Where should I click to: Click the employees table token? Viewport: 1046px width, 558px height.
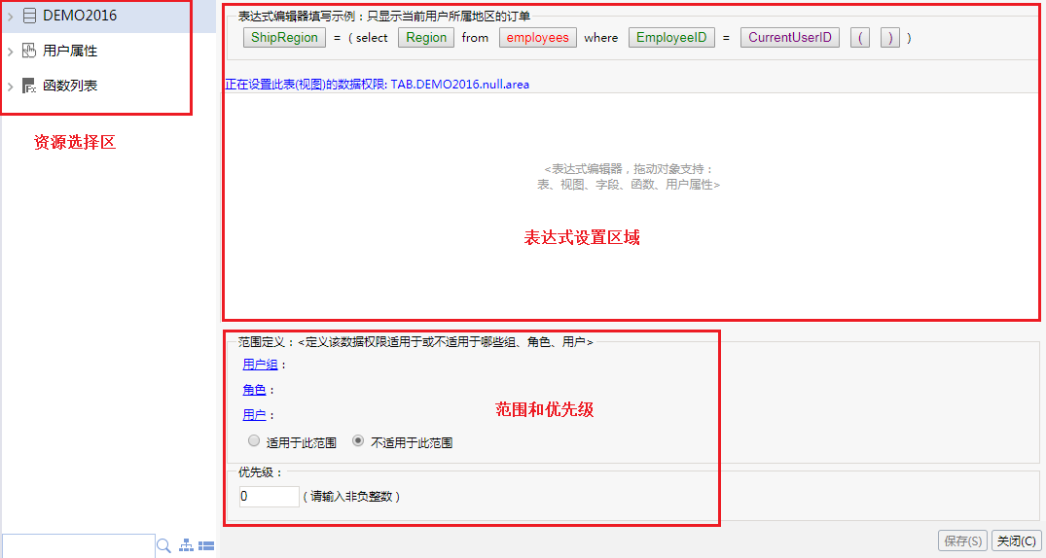coord(538,37)
